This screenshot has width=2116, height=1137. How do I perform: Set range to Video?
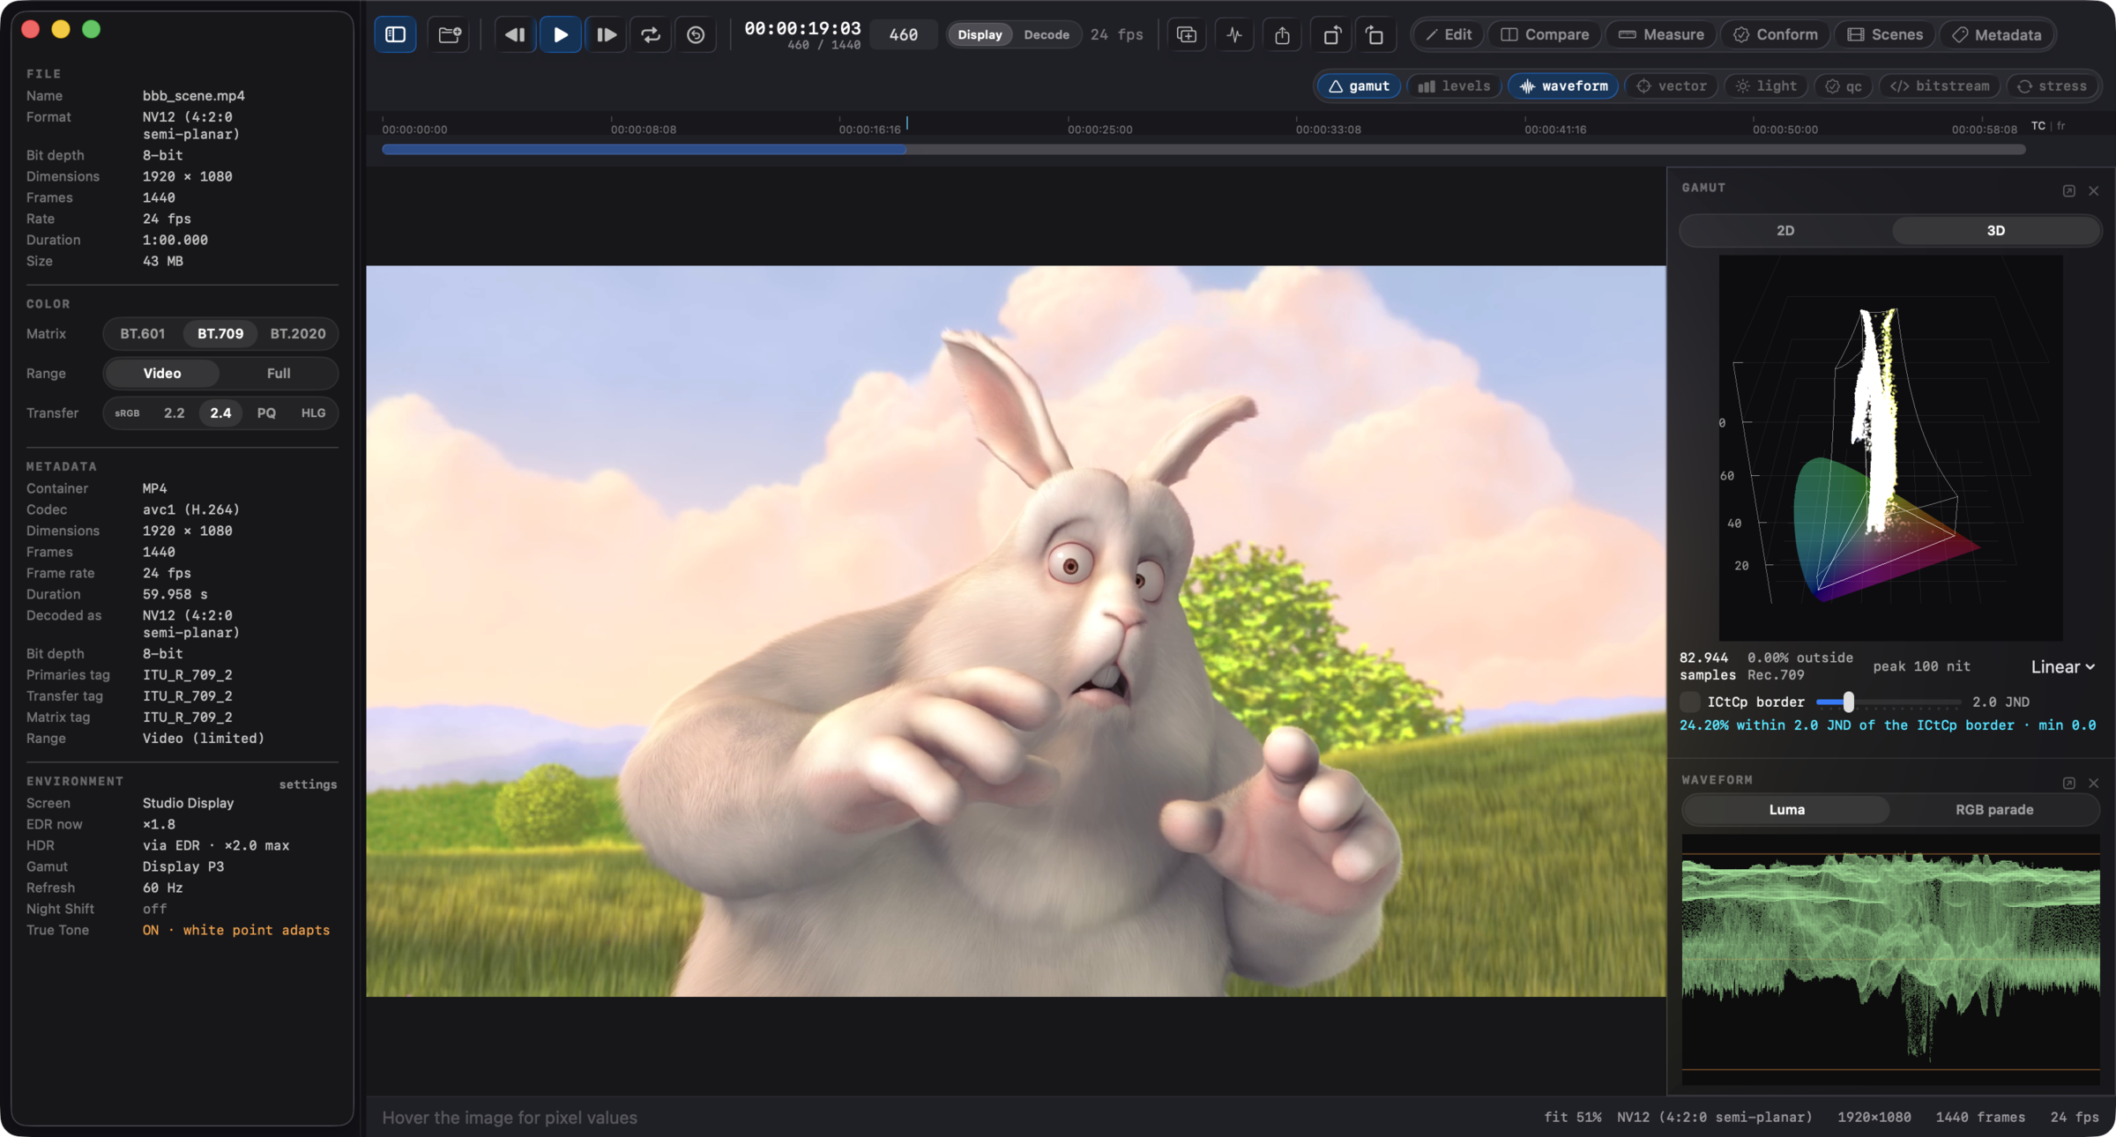point(162,373)
